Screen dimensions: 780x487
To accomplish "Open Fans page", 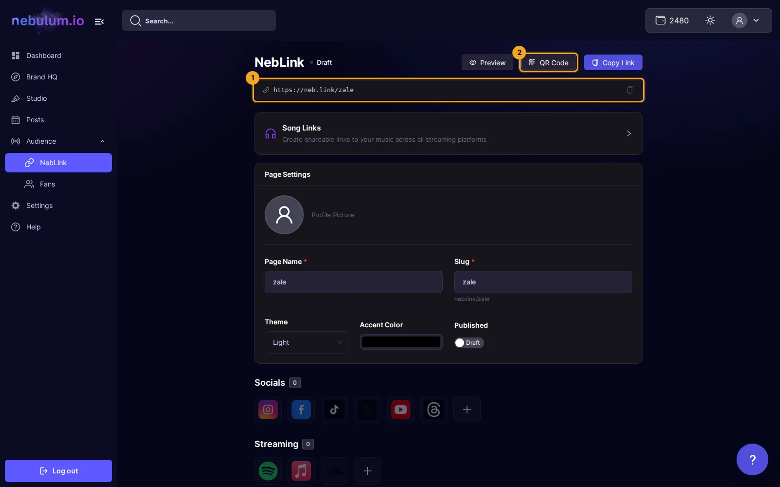I will [58, 184].
